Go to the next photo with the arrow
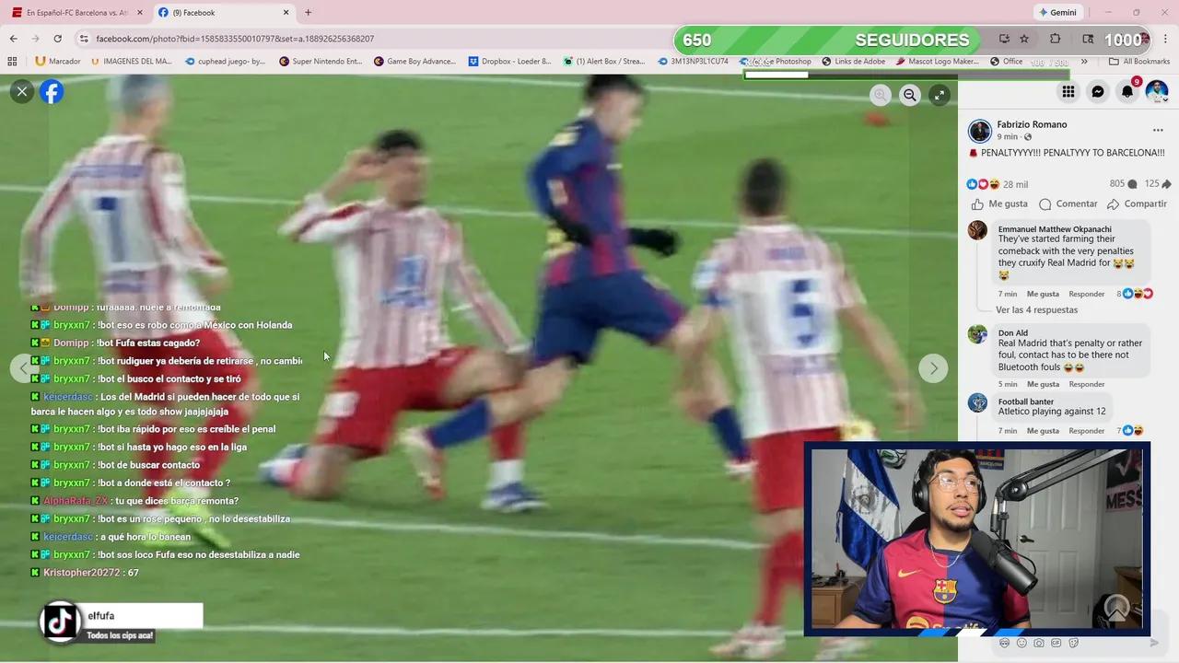This screenshot has width=1179, height=663. (932, 367)
